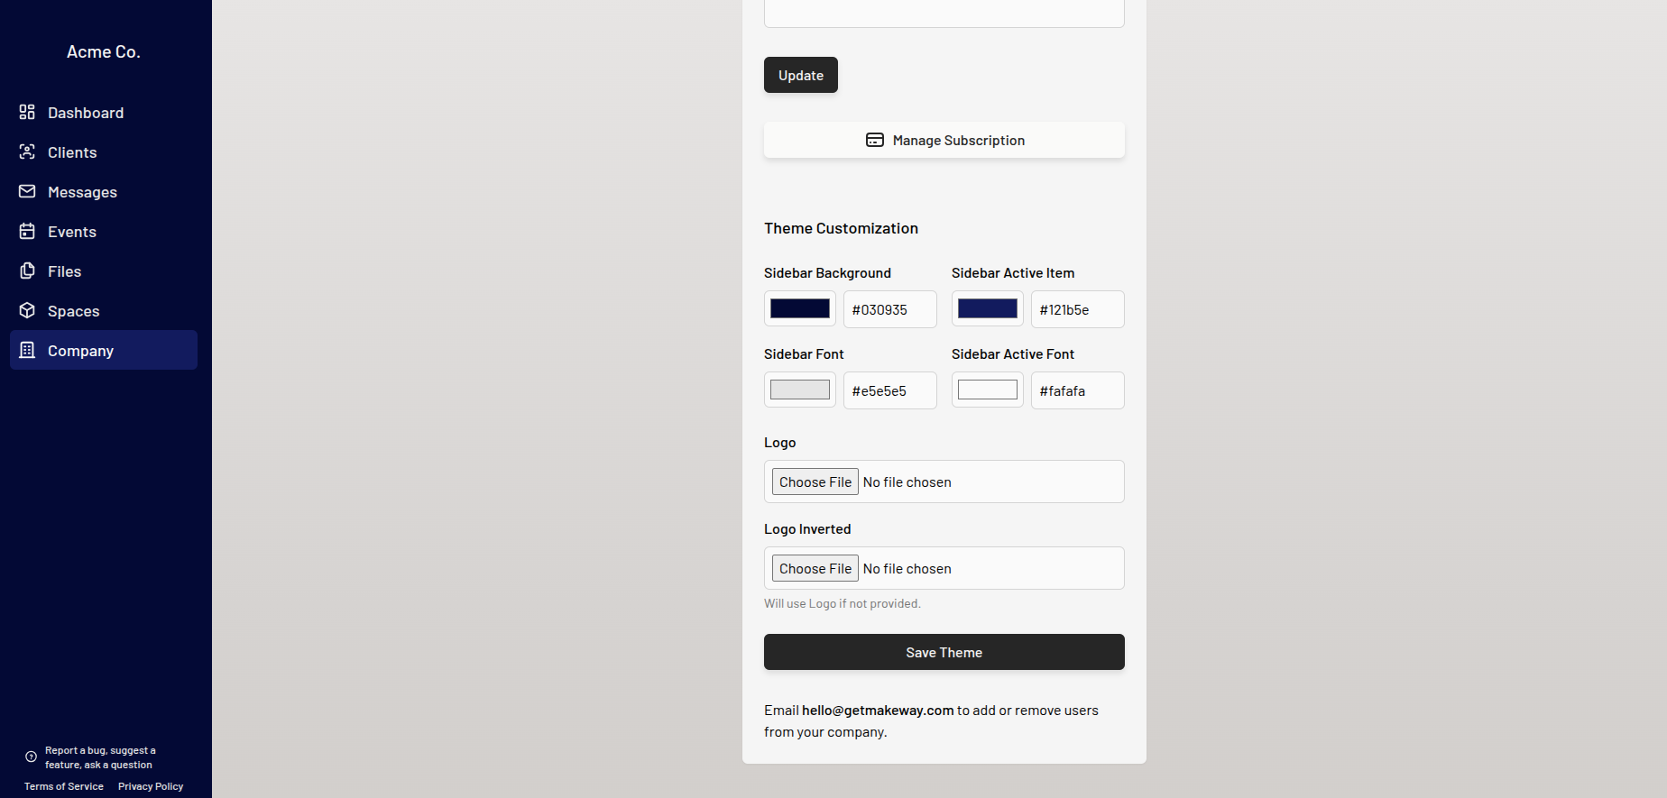Click the #121b5e hex input field
This screenshot has height=798, width=1667.
point(1078,309)
